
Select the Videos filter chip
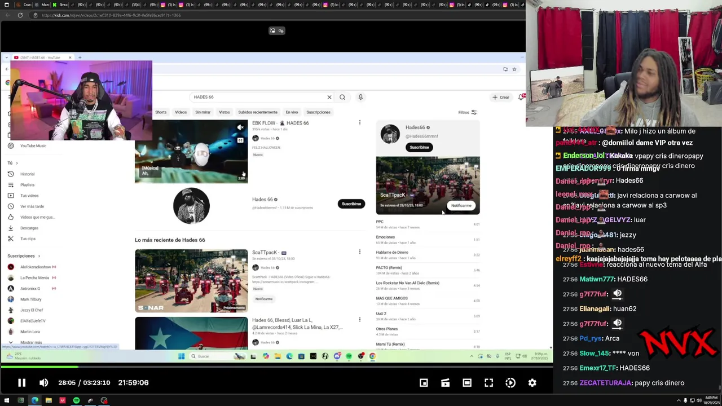click(180, 112)
